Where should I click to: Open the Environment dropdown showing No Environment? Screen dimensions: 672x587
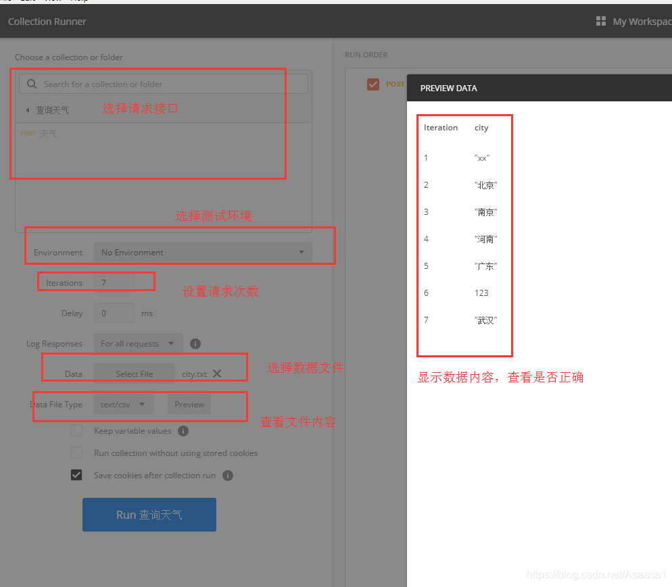point(203,252)
